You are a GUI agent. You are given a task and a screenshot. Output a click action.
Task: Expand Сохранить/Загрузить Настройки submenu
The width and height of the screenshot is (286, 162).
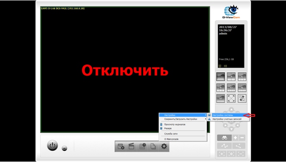(183, 119)
